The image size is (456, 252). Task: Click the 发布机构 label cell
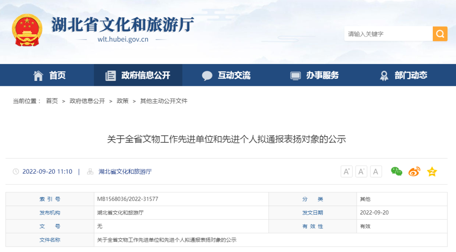click(50, 212)
